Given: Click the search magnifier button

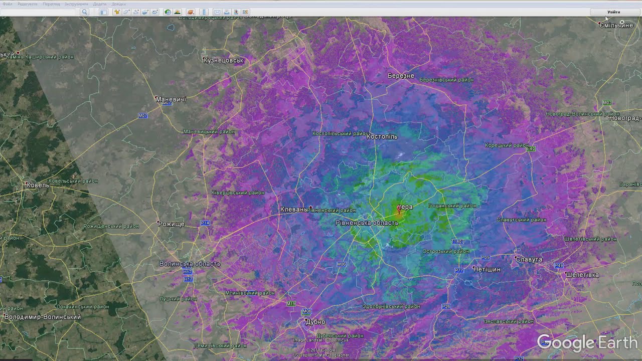Looking at the screenshot, I should (85, 12).
